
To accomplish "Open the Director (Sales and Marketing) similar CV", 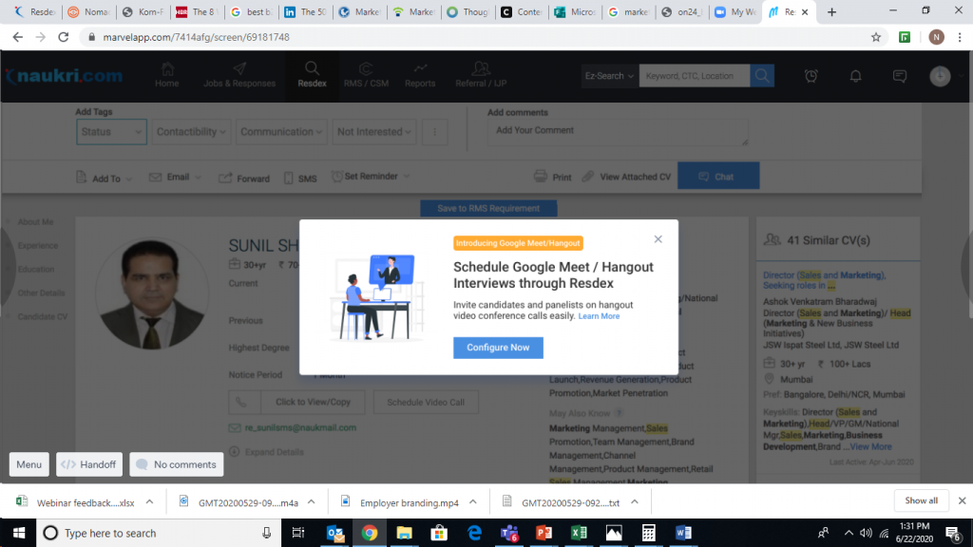I will point(824,280).
